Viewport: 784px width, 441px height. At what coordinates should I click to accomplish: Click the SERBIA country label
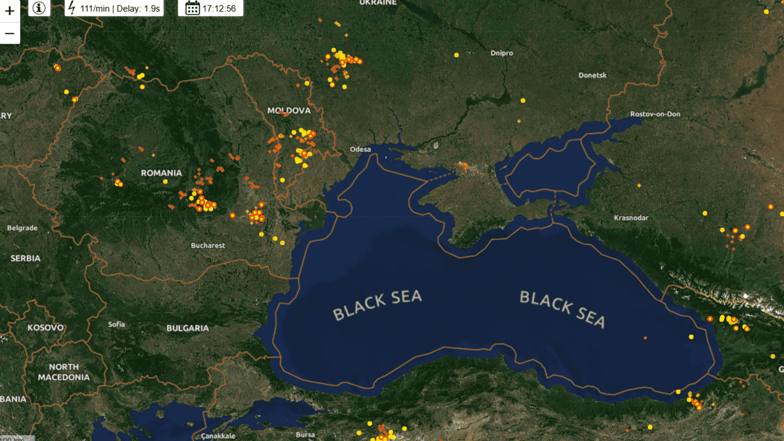click(25, 258)
